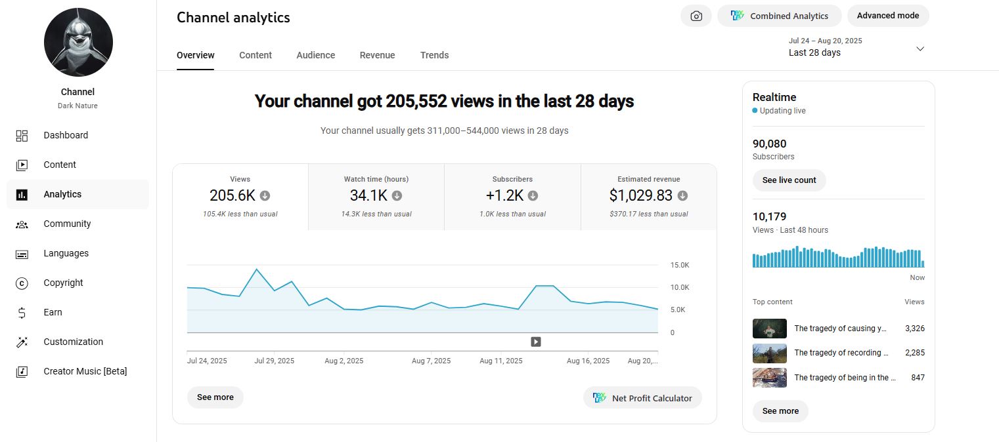This screenshot has width=999, height=442.
Task: Open the Creator Music icon
Action: pos(22,372)
